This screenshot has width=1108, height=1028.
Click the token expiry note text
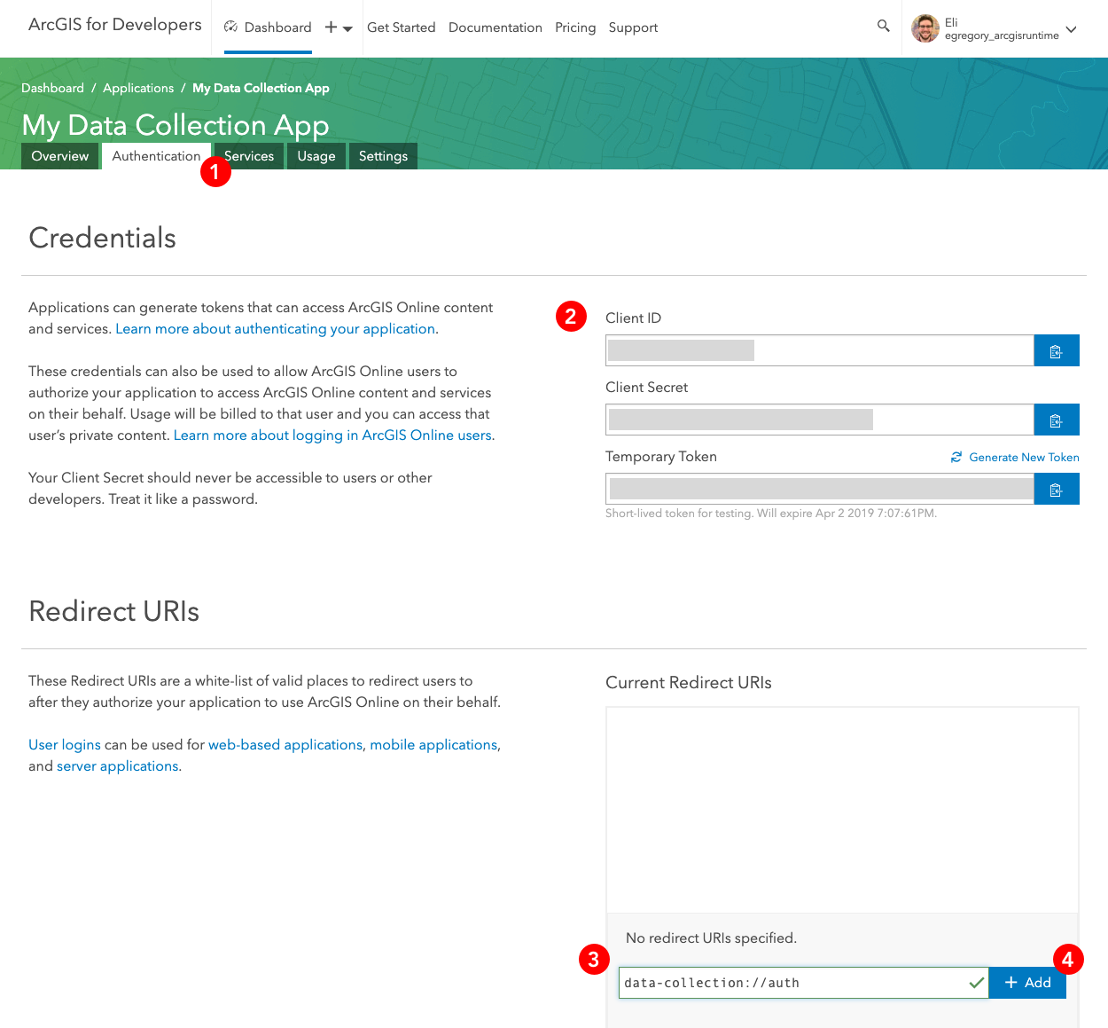(x=771, y=514)
